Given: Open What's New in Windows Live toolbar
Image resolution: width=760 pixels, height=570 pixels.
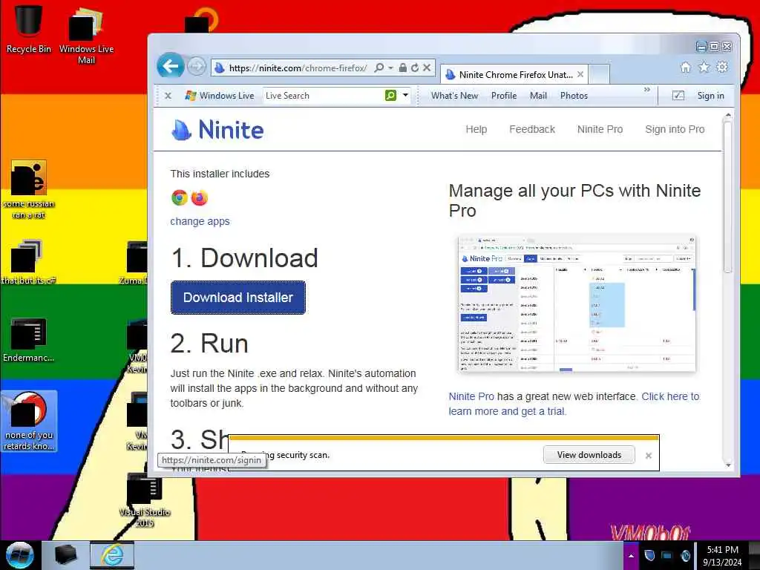Looking at the screenshot, I should point(454,96).
